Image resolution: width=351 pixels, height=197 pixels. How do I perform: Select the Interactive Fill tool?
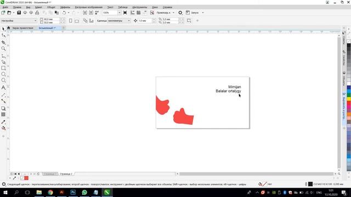3,128
